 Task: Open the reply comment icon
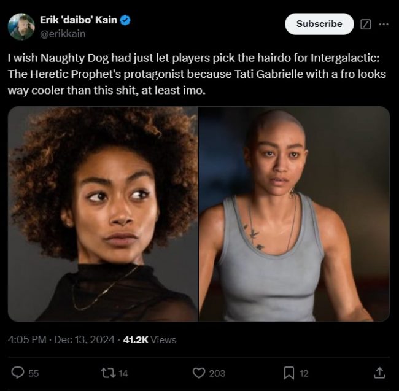click(x=18, y=373)
